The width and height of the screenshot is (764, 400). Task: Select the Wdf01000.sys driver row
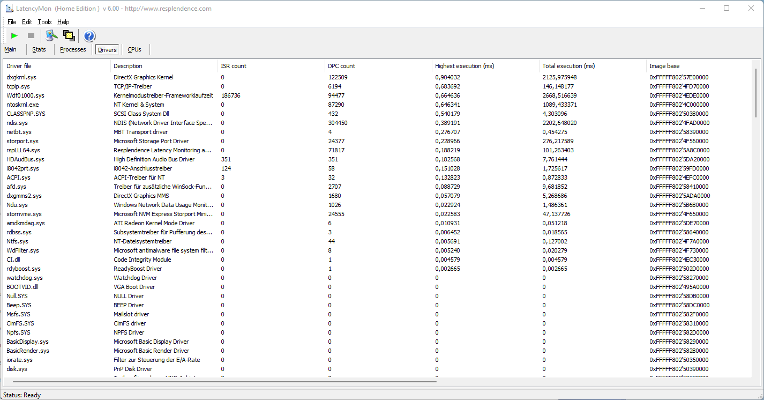pyautogui.click(x=25, y=95)
